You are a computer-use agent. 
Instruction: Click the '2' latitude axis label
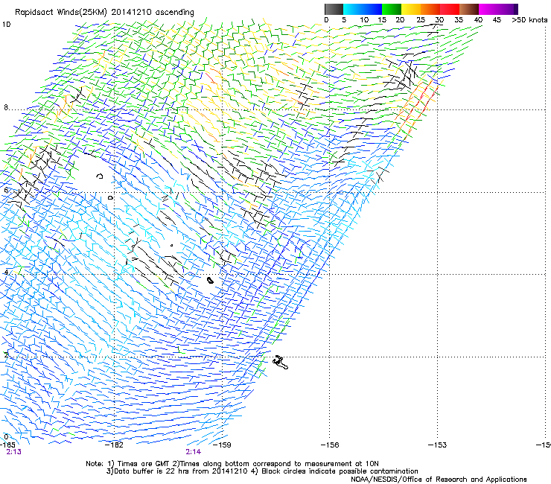click(x=6, y=354)
